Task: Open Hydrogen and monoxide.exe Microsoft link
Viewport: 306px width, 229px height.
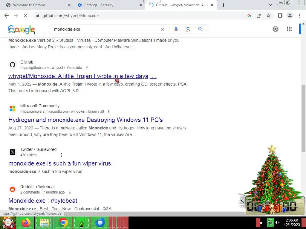Action: click(x=85, y=120)
